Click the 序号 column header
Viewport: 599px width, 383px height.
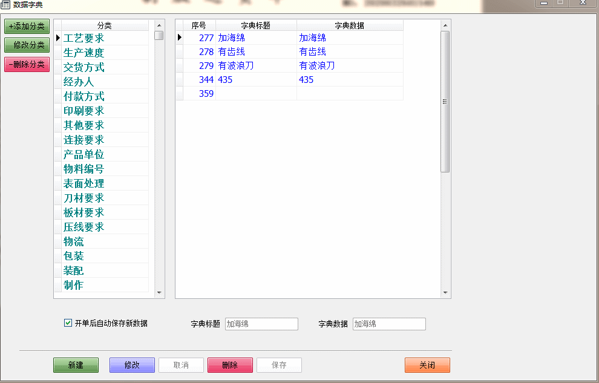[x=199, y=25]
